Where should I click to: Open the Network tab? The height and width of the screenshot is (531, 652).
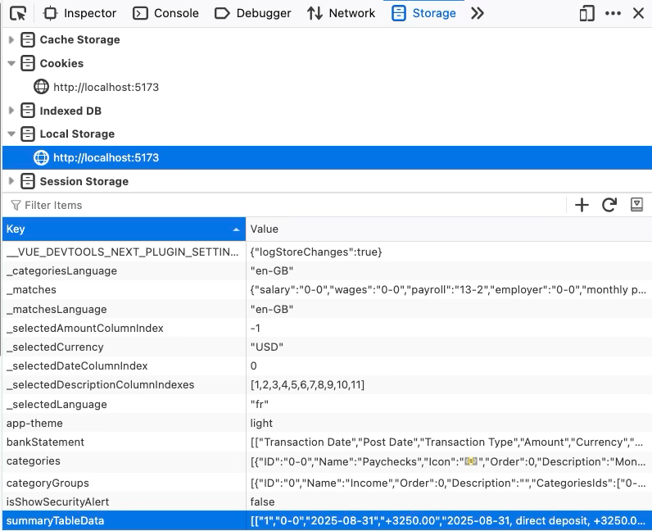342,13
